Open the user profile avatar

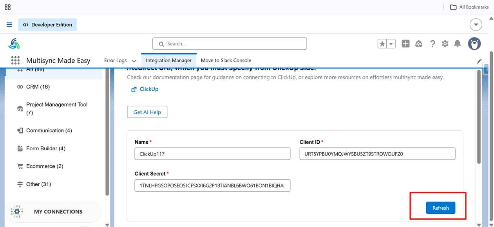pyautogui.click(x=474, y=43)
